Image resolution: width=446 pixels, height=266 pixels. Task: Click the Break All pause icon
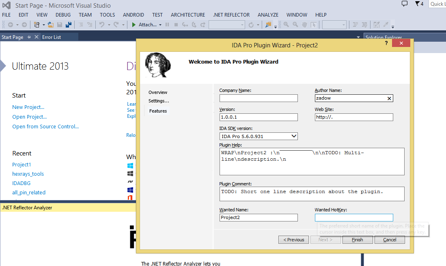(167, 25)
